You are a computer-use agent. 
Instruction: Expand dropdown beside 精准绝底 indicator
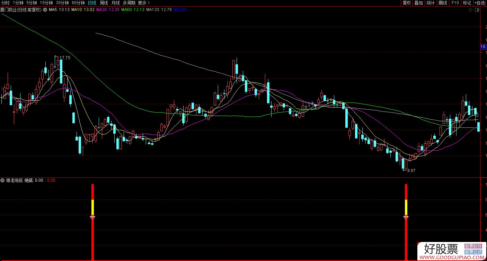click(x=3, y=180)
